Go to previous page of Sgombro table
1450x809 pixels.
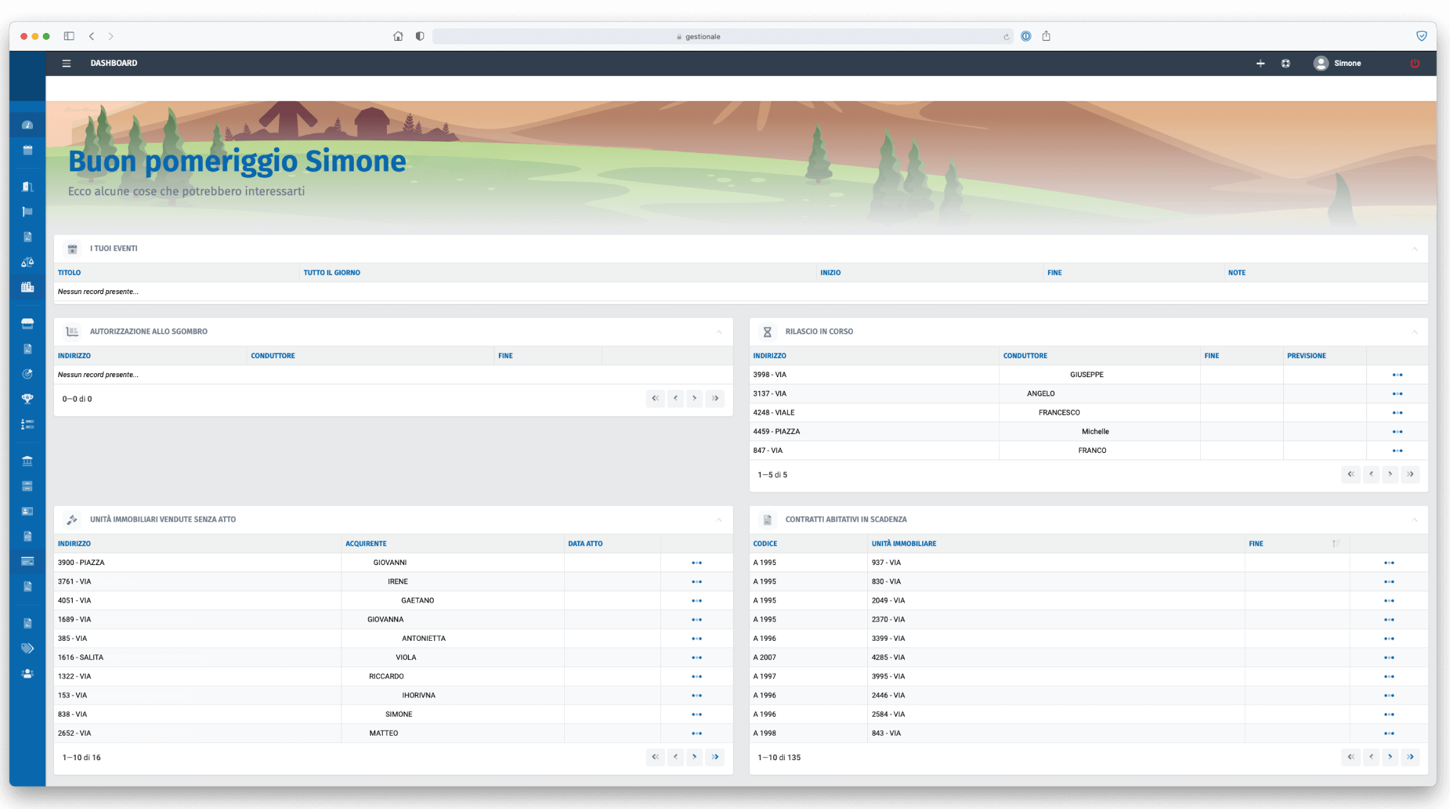(675, 398)
